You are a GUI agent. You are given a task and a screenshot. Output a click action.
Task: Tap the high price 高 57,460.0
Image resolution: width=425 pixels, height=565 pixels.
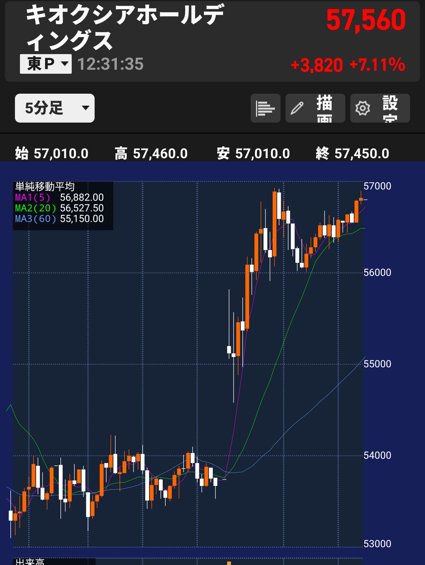click(x=151, y=154)
